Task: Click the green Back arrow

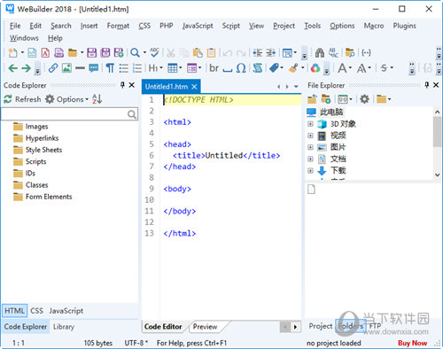Action: 12,68
